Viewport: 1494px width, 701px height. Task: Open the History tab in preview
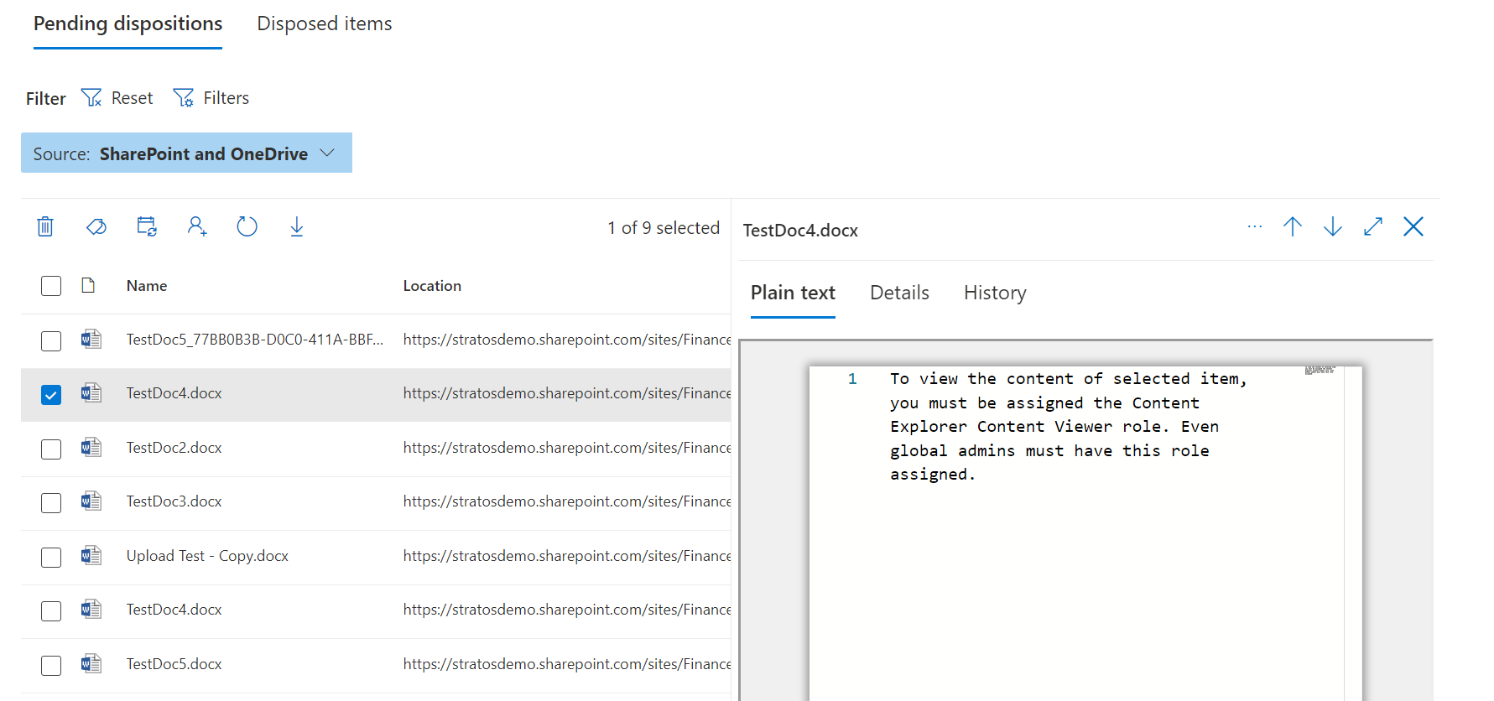(x=994, y=293)
